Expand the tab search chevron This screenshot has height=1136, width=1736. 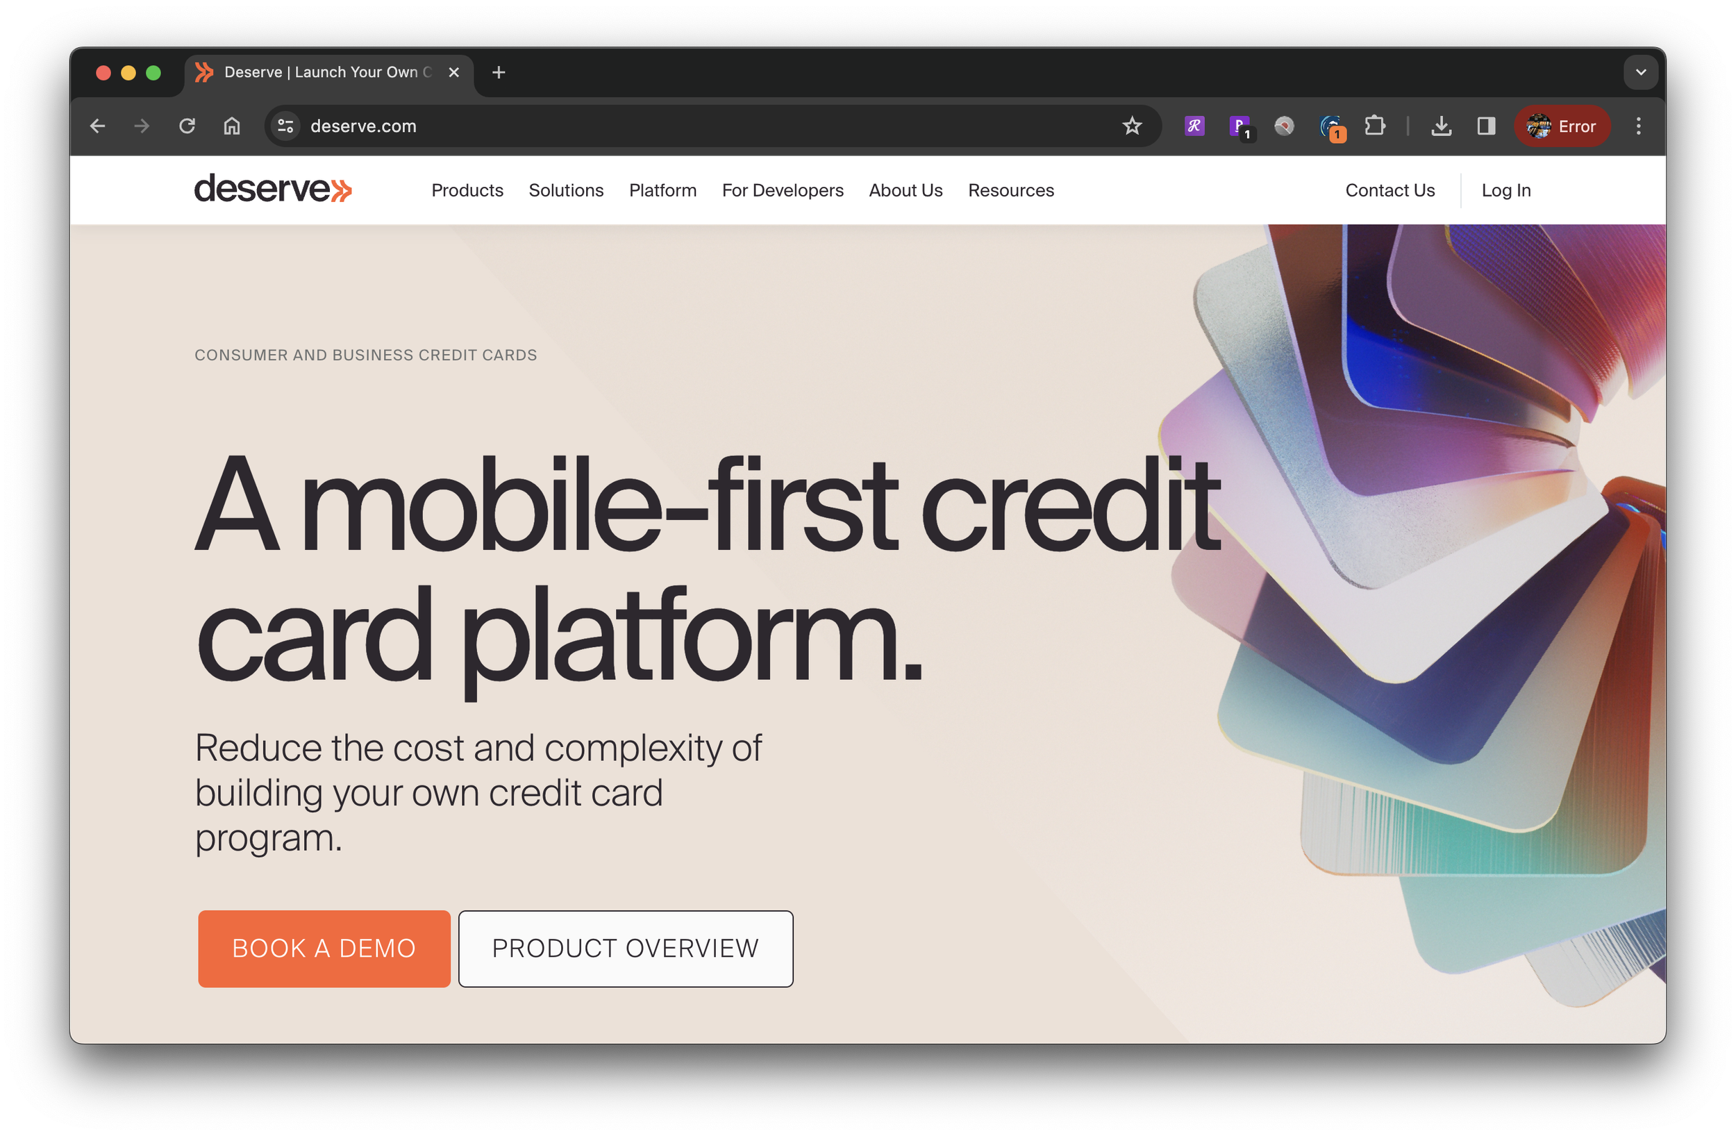click(1640, 72)
